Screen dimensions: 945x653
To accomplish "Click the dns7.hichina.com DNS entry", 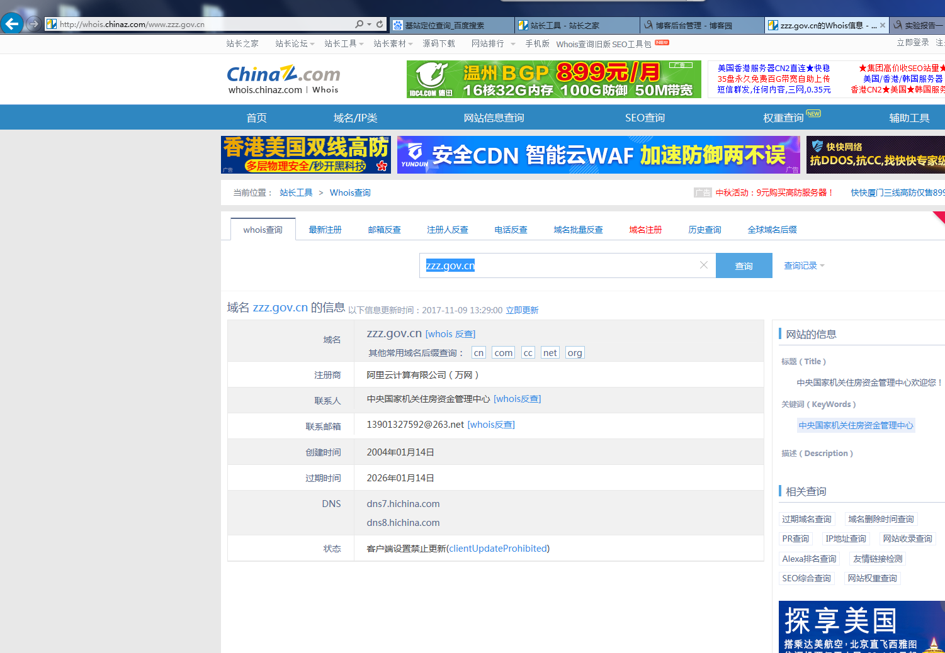I will tap(404, 504).
